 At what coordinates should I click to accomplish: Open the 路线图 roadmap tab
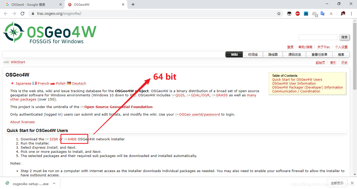point(273,54)
